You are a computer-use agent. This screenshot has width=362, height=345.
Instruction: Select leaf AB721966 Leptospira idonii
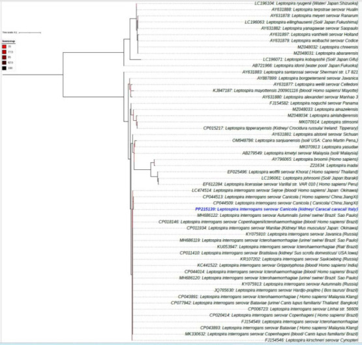[305, 66]
